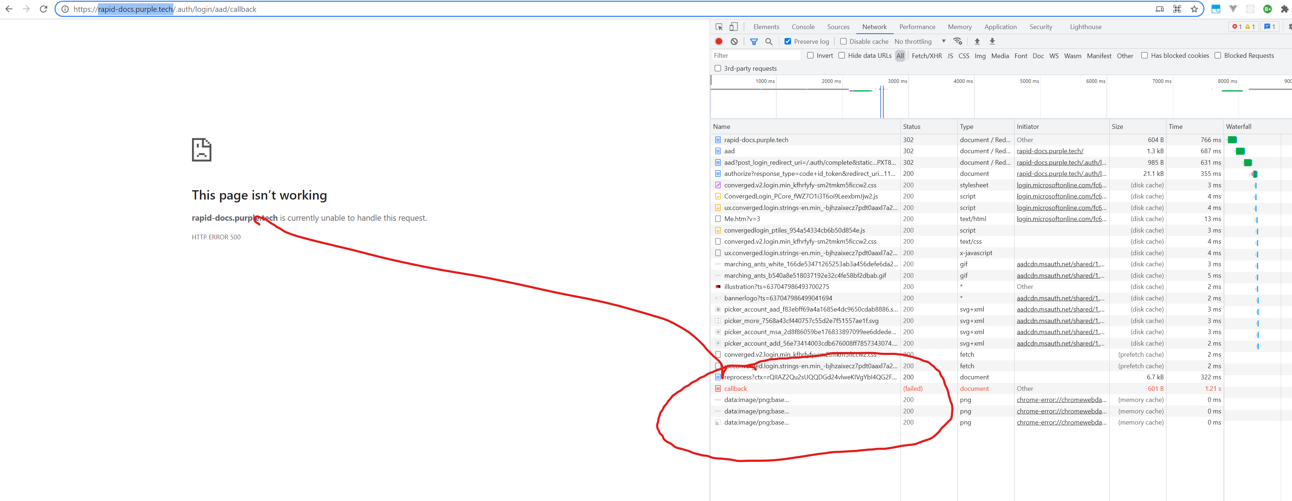Reload the page with browser refresh
Viewport: 1292px width, 501px height.
tap(44, 9)
